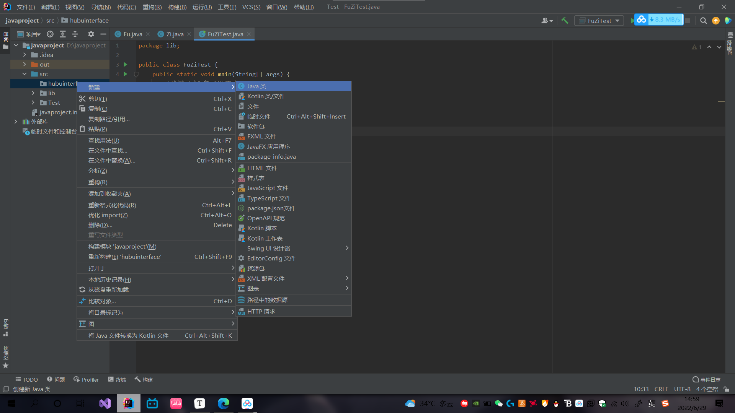Click the locate current file target icon
The width and height of the screenshot is (735, 413).
click(x=50, y=34)
